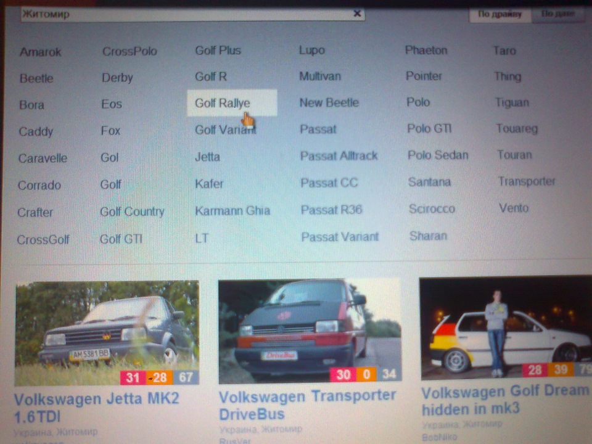Viewport: 592px width, 444px height.
Task: Select the Touareg model
Action: 517,128
